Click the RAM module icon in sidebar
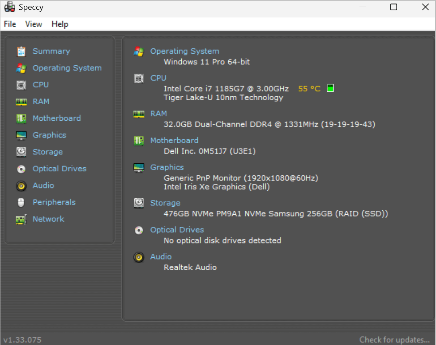This screenshot has width=436, height=345. point(21,102)
